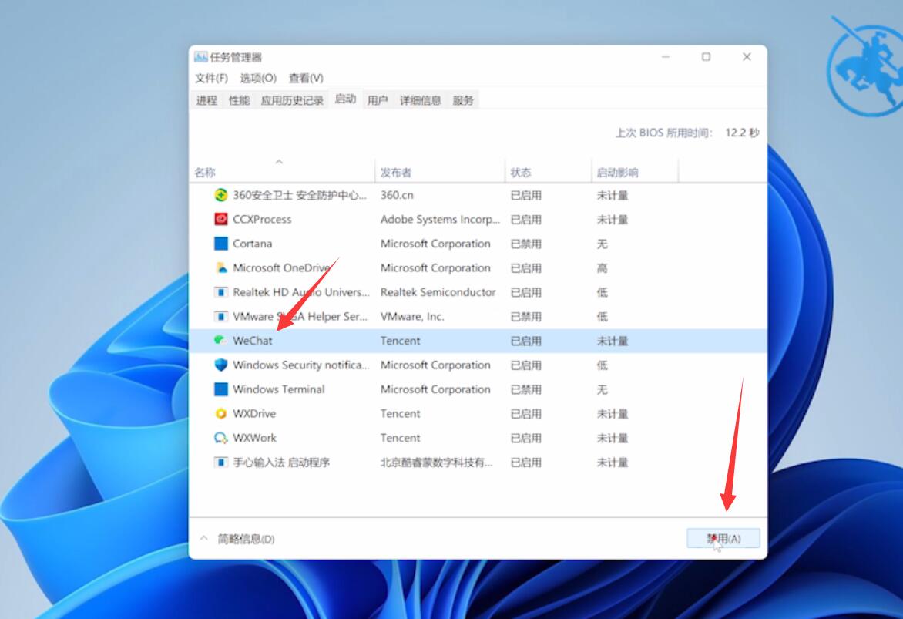Open the 文件(F) menu
The width and height of the screenshot is (903, 619).
pos(211,78)
